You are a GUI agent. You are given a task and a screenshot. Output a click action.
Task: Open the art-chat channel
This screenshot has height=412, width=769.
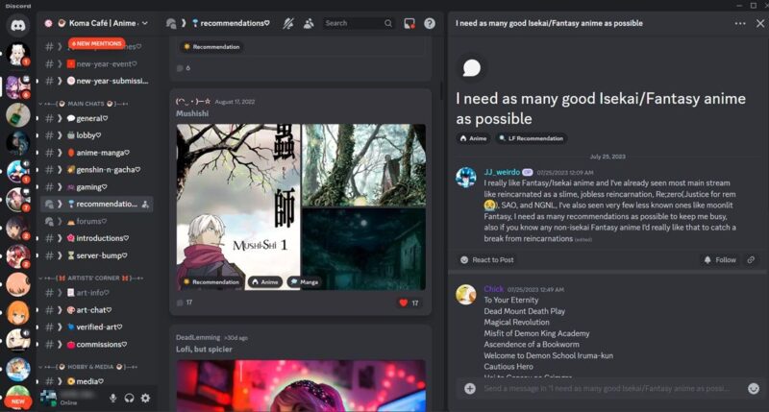(x=97, y=309)
